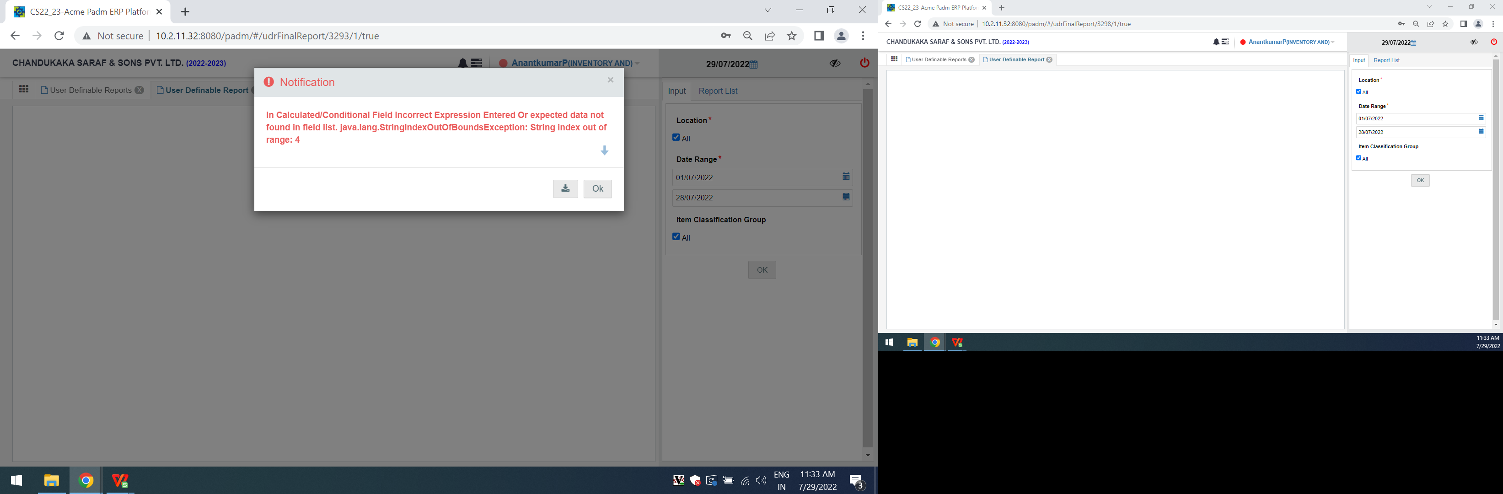Toggle Location All checkbox in 3298 window
1503x494 pixels.
[x=1358, y=91]
